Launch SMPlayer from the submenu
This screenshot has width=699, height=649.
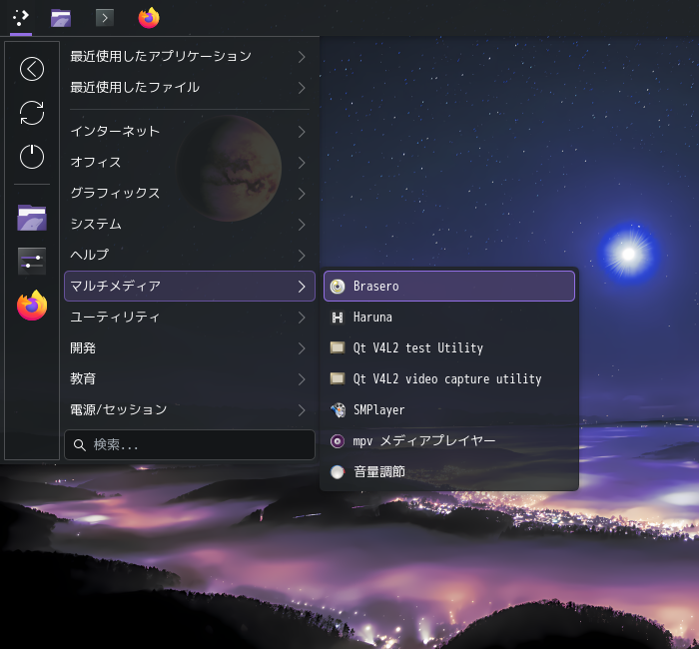tap(449, 410)
